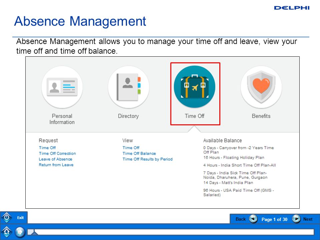
Task: Click the home icon in bottom bar
Action: click(7, 232)
